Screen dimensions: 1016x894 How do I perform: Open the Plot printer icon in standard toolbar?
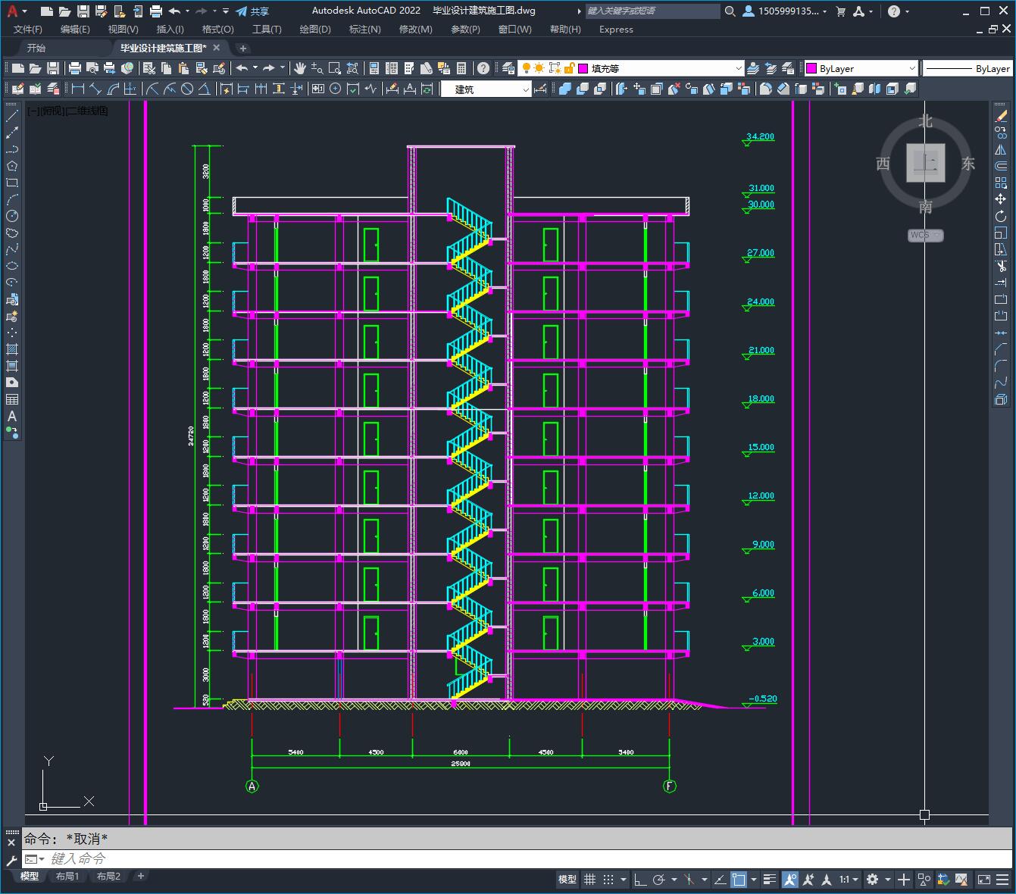click(75, 68)
